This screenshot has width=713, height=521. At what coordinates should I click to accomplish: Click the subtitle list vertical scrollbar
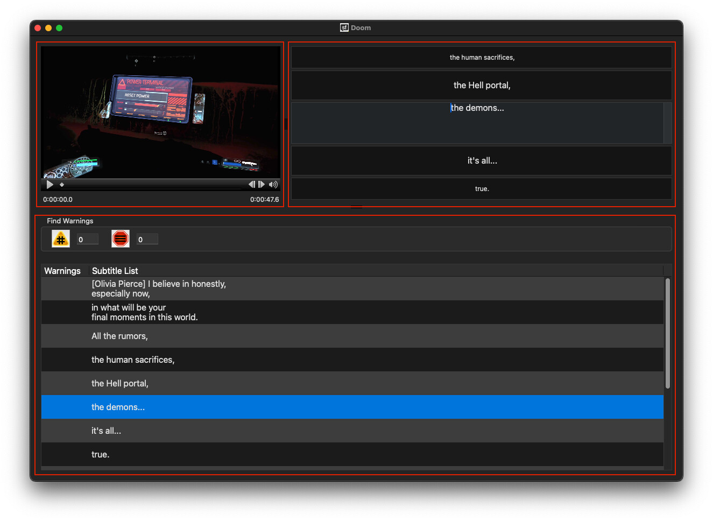(x=668, y=334)
